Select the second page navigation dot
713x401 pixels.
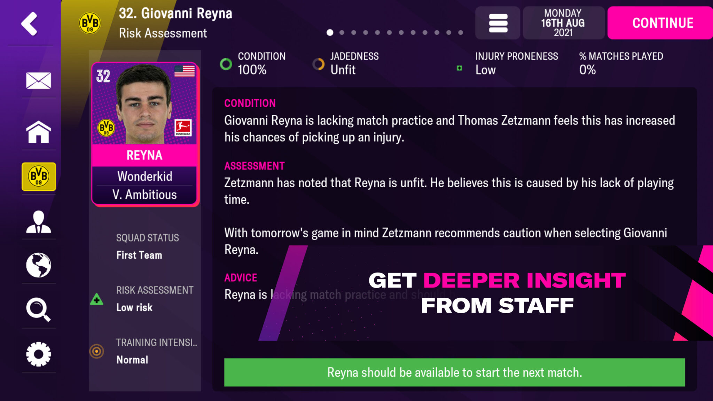342,33
